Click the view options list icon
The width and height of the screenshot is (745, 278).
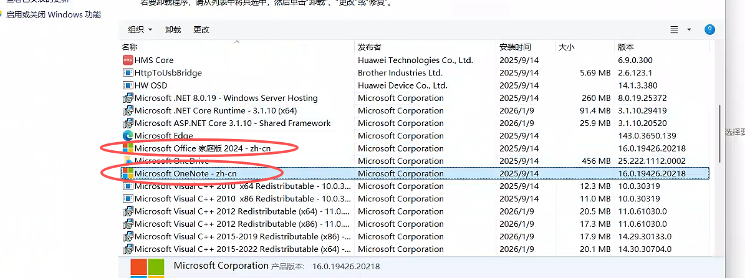[674, 29]
